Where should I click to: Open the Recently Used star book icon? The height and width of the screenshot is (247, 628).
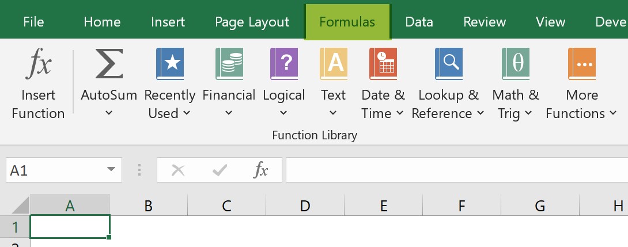point(170,64)
